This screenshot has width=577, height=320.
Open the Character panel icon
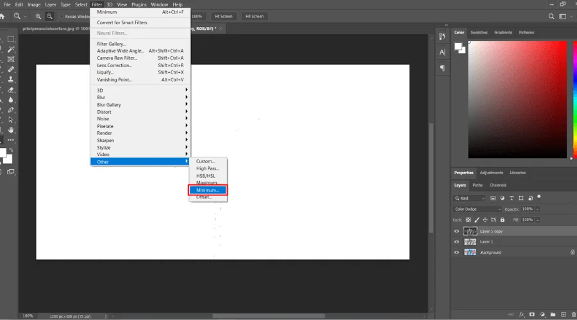click(x=442, y=52)
